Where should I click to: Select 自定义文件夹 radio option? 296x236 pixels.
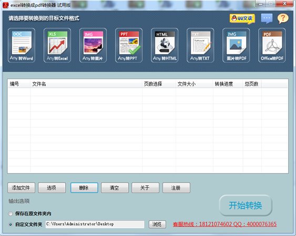click(11, 224)
